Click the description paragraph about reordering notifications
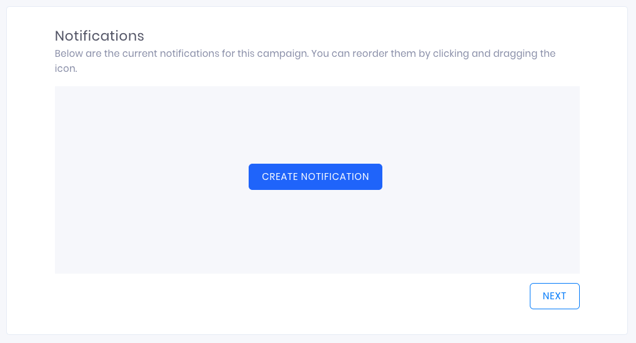Screen dimensions: 636x343 click(x=305, y=61)
